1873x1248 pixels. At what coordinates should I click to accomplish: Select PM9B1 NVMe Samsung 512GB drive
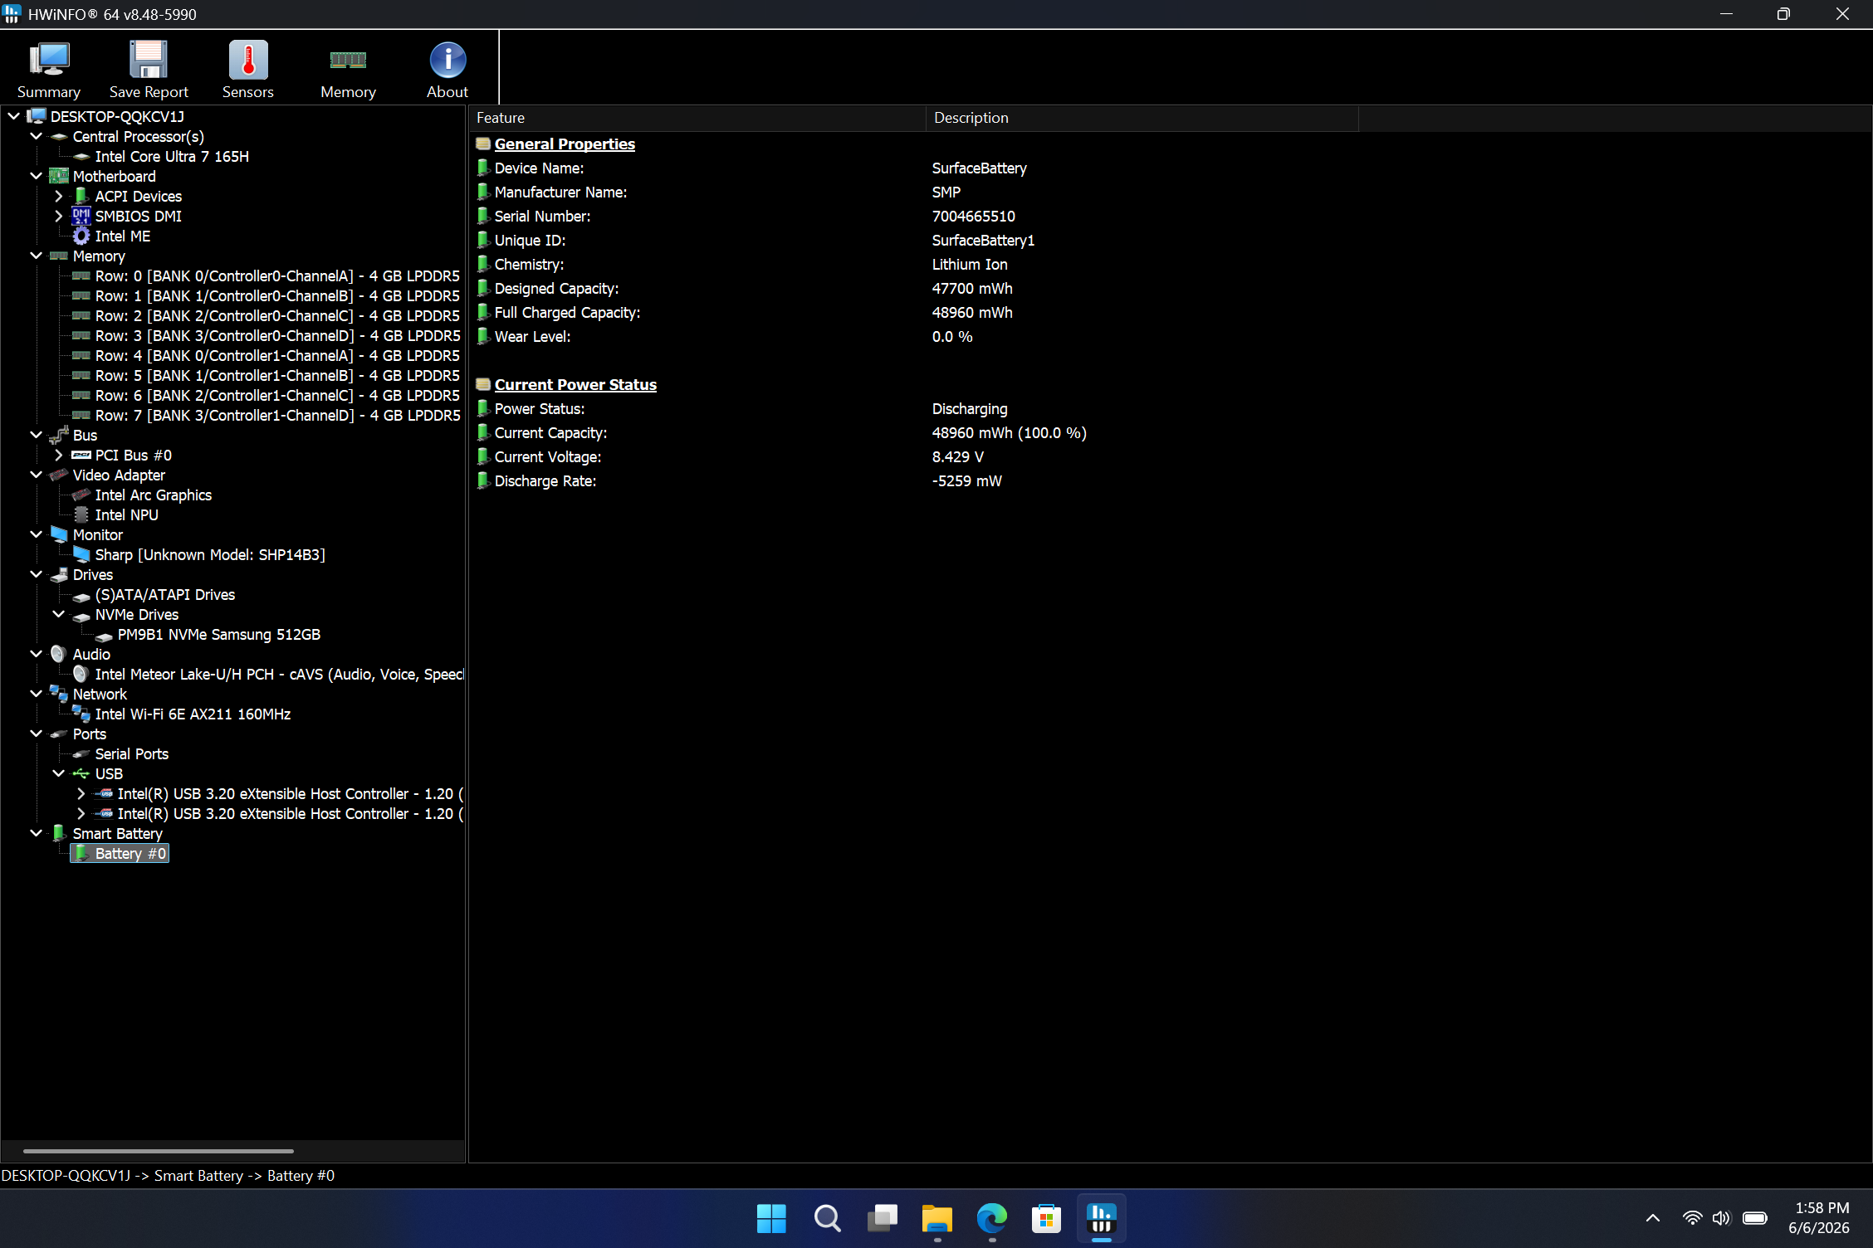(x=219, y=634)
